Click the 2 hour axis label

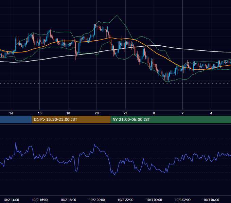coord(182,113)
